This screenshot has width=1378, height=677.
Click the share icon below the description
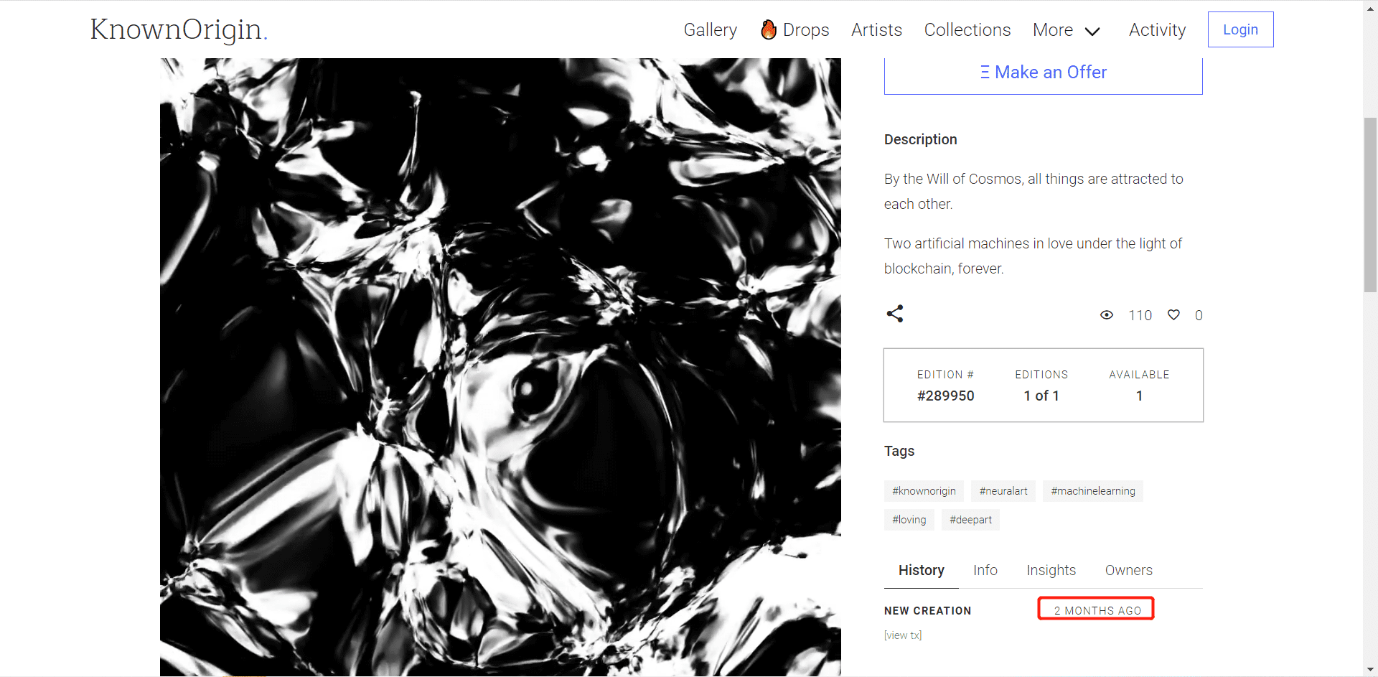coord(894,314)
